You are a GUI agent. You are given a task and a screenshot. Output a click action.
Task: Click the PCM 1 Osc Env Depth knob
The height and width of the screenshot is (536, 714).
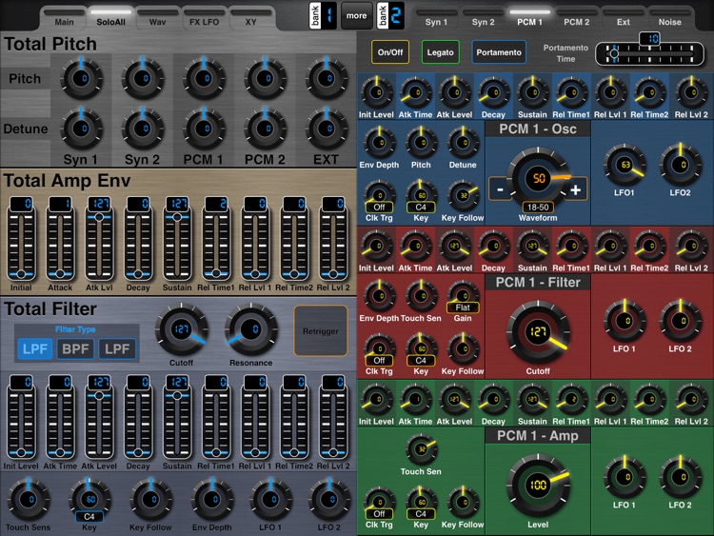pyautogui.click(x=379, y=143)
